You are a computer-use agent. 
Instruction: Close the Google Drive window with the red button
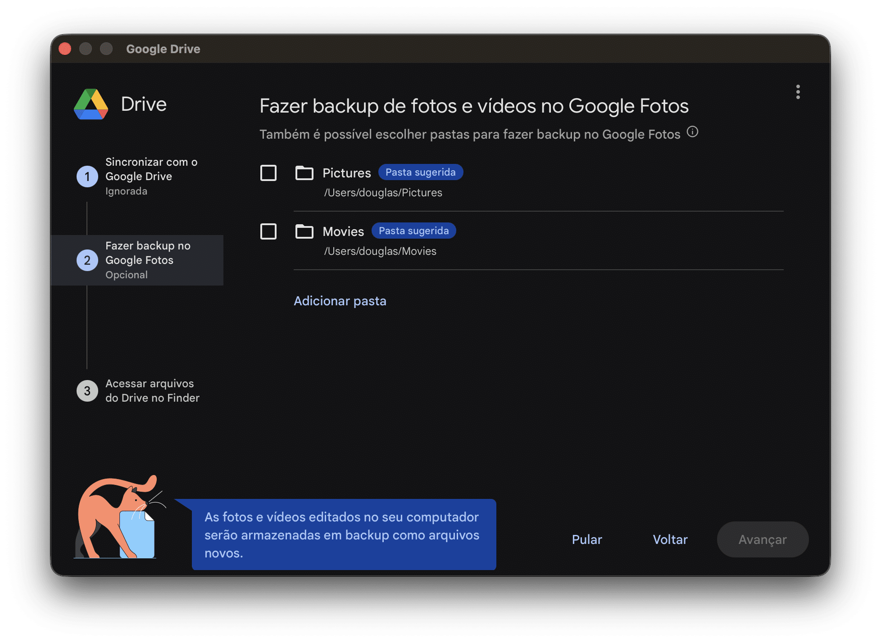coord(65,49)
